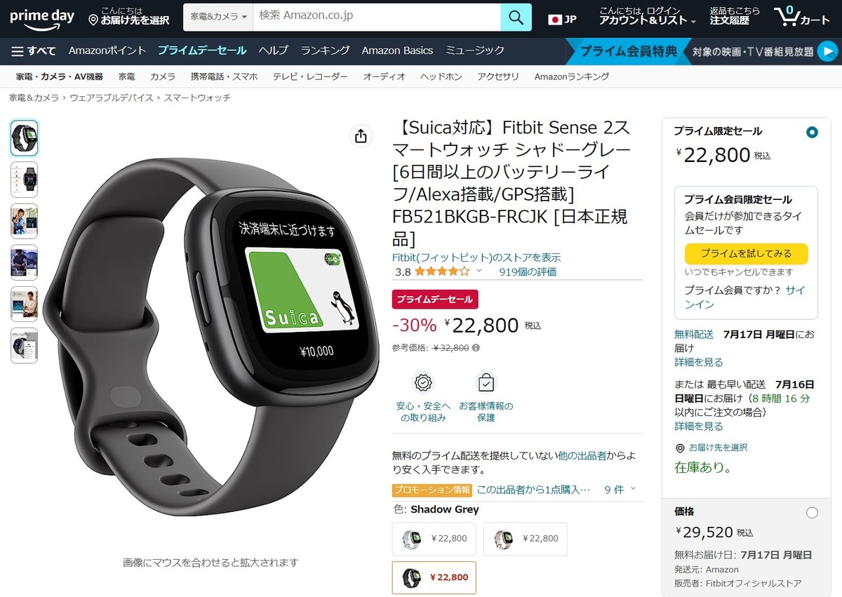Screen dimensions: 842x597
Task: Select the プライム限定セール radio option
Action: tap(812, 132)
